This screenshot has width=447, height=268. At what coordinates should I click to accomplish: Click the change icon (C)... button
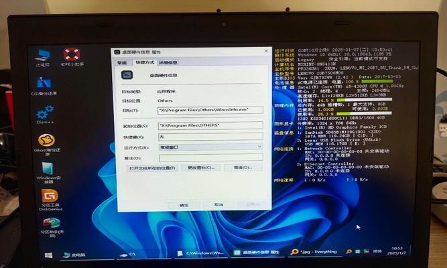[201, 167]
